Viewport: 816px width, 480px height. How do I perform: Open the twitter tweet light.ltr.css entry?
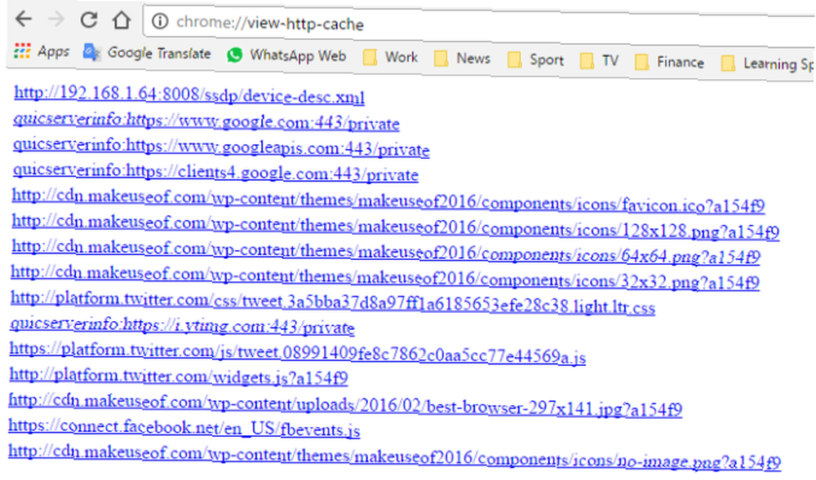click(333, 303)
